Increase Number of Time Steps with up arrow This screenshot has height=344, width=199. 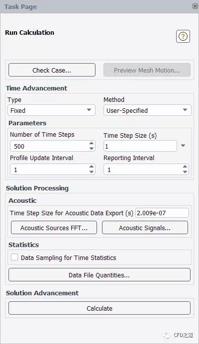(x=92, y=143)
